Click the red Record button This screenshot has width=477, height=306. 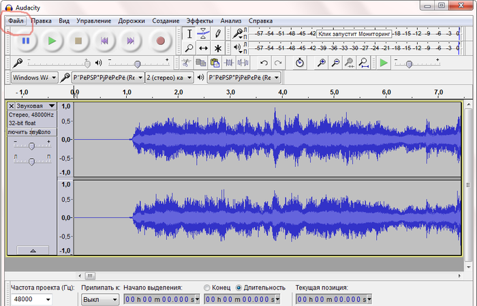click(161, 41)
